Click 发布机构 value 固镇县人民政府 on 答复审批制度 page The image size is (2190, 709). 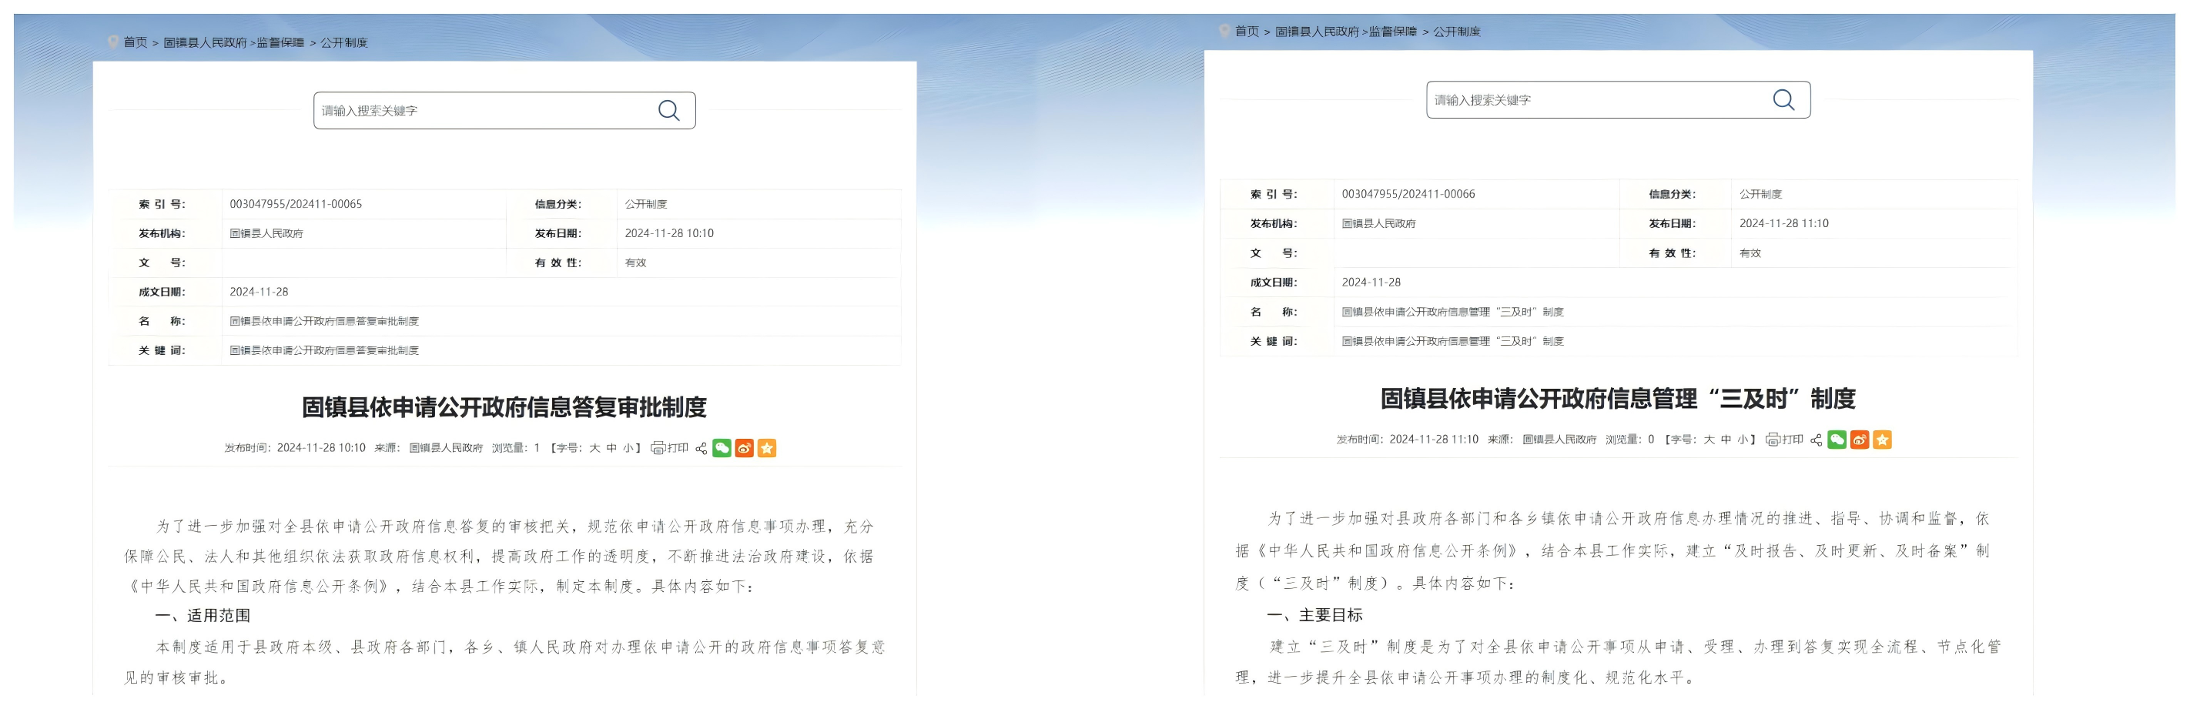click(266, 233)
